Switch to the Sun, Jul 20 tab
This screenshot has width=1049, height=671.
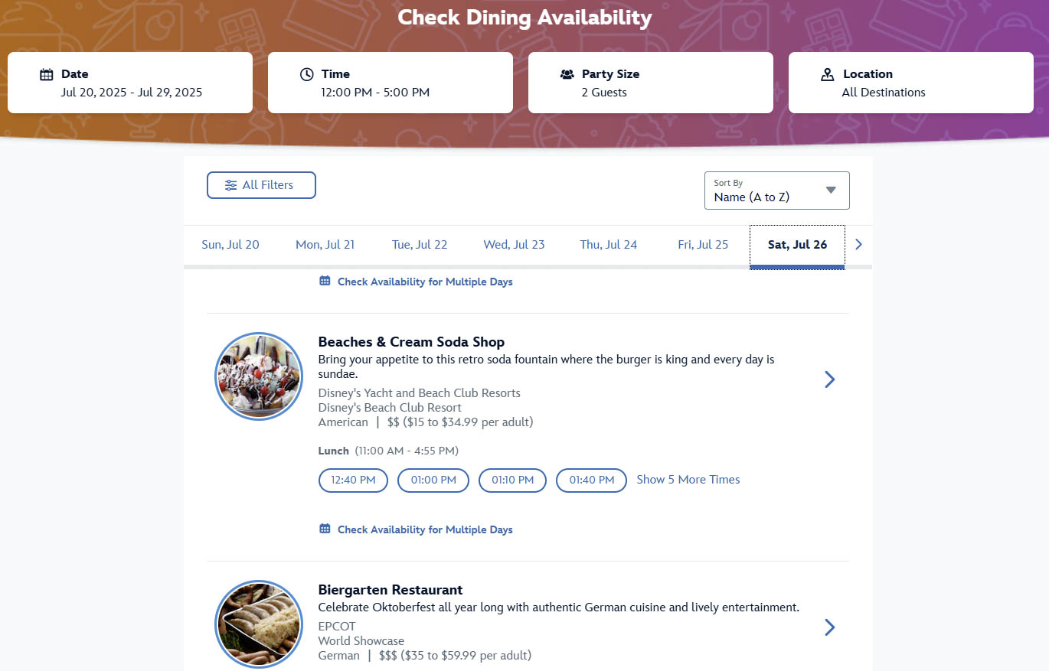click(x=230, y=245)
